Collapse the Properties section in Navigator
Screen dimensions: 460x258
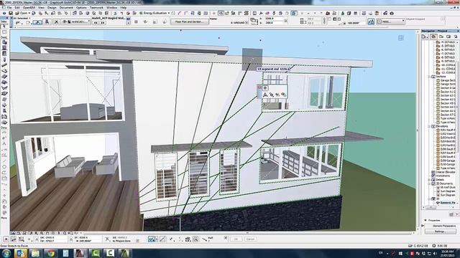coord(425,220)
